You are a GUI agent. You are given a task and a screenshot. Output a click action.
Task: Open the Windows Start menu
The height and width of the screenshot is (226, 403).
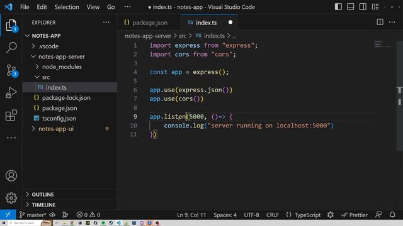[4, 223]
